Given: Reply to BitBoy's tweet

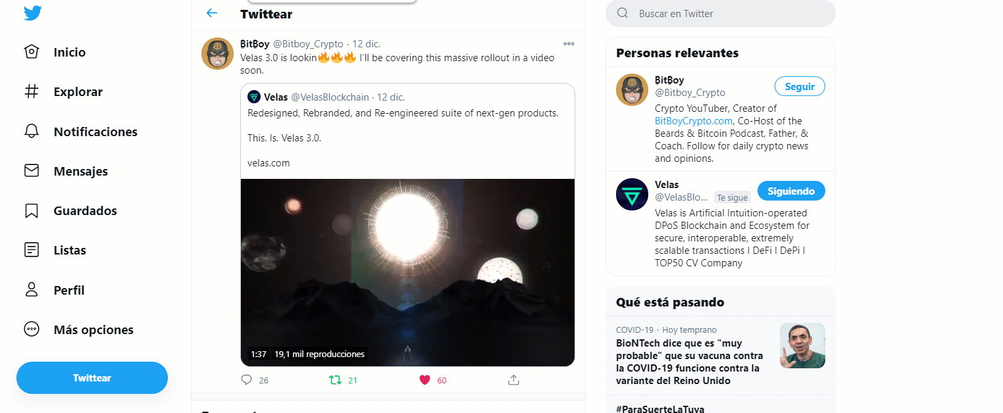Looking at the screenshot, I should click(247, 380).
